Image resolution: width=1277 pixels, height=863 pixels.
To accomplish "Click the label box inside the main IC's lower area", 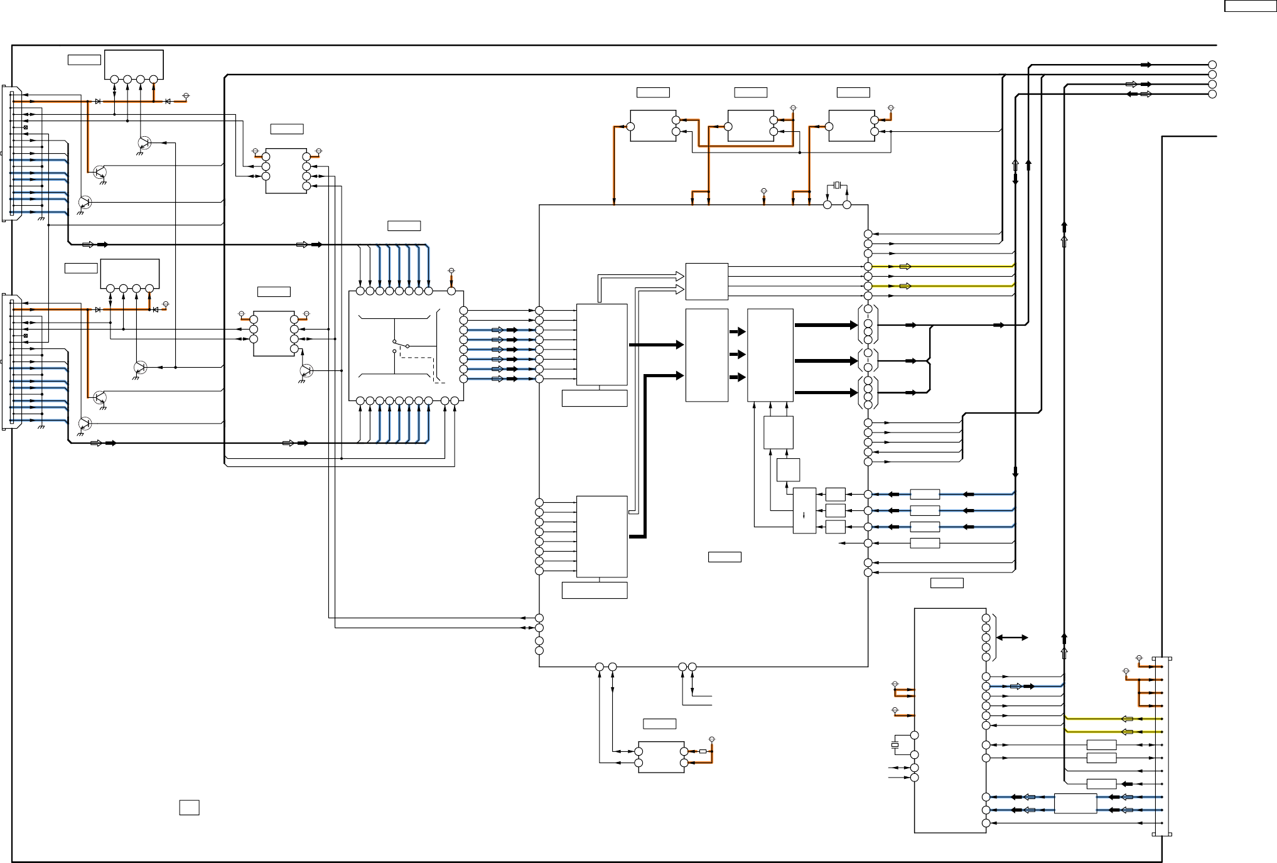I will 725,557.
